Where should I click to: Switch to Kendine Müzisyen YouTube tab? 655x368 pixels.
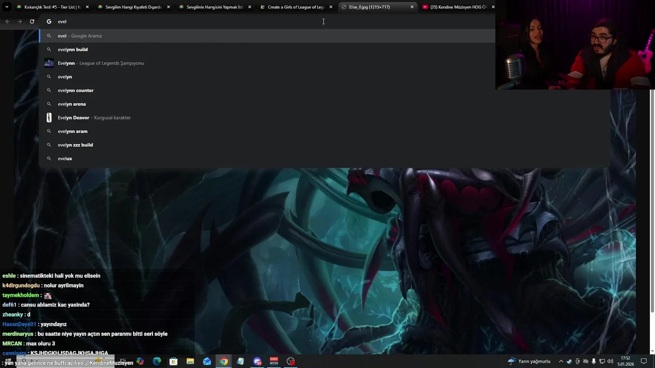point(458,7)
